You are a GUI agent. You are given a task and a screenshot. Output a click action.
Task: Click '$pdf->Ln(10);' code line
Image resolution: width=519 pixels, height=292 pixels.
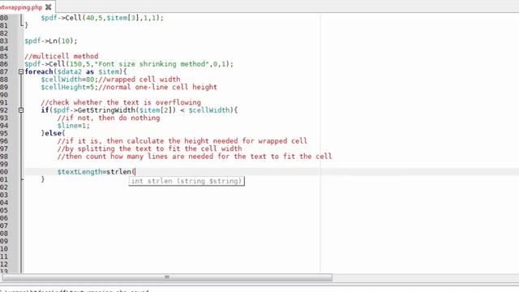point(50,41)
